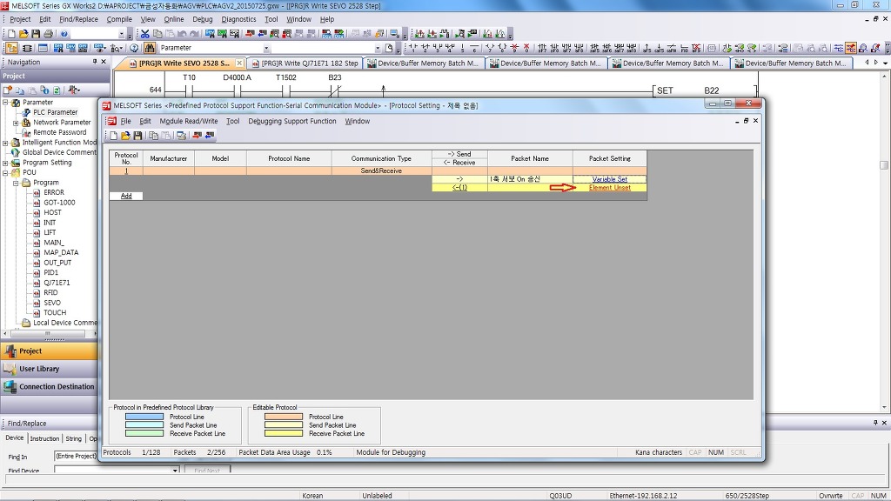The height and width of the screenshot is (501, 891).
Task: Click the Add link to add a protocol
Action: [126, 196]
